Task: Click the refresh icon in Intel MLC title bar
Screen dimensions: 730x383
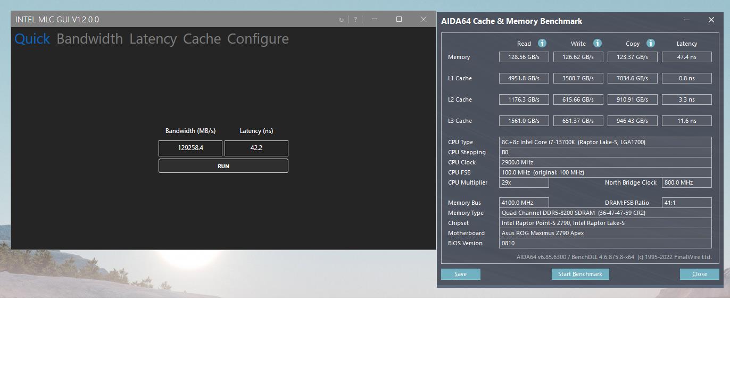Action: tap(342, 20)
